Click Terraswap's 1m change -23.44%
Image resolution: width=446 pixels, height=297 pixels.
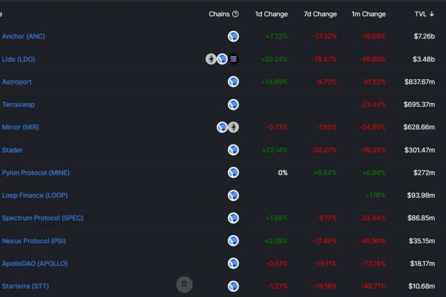coord(372,105)
